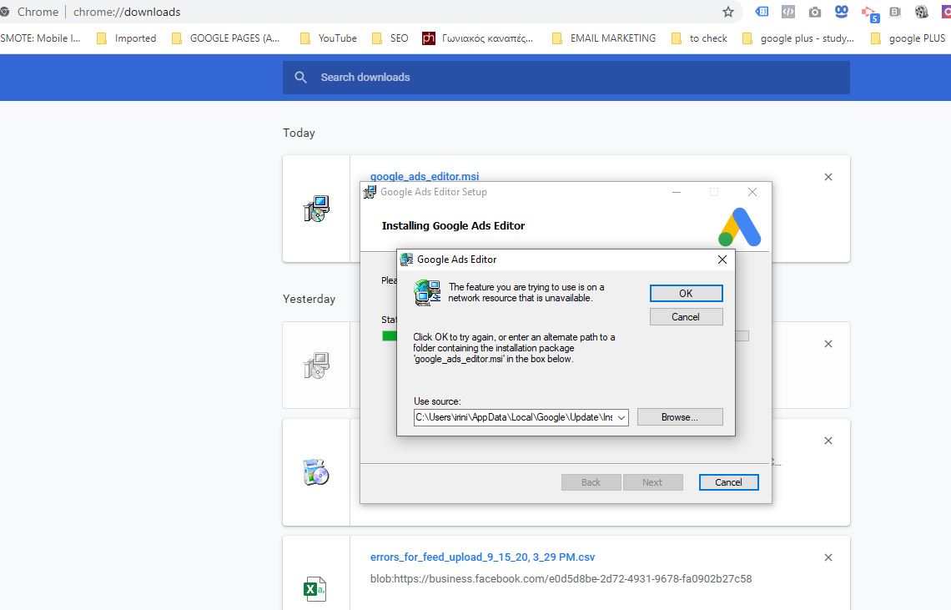Open the GOOGLE PAGES bookmarks folder

pos(225,38)
